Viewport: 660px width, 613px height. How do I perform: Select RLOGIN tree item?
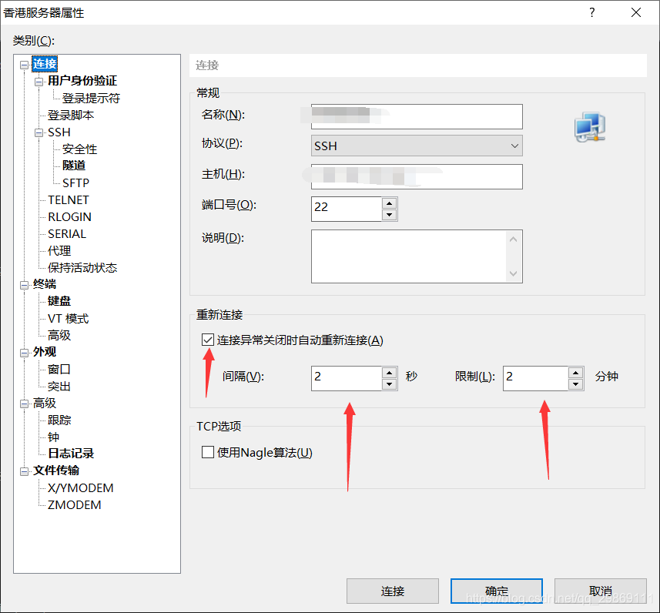[x=69, y=216]
